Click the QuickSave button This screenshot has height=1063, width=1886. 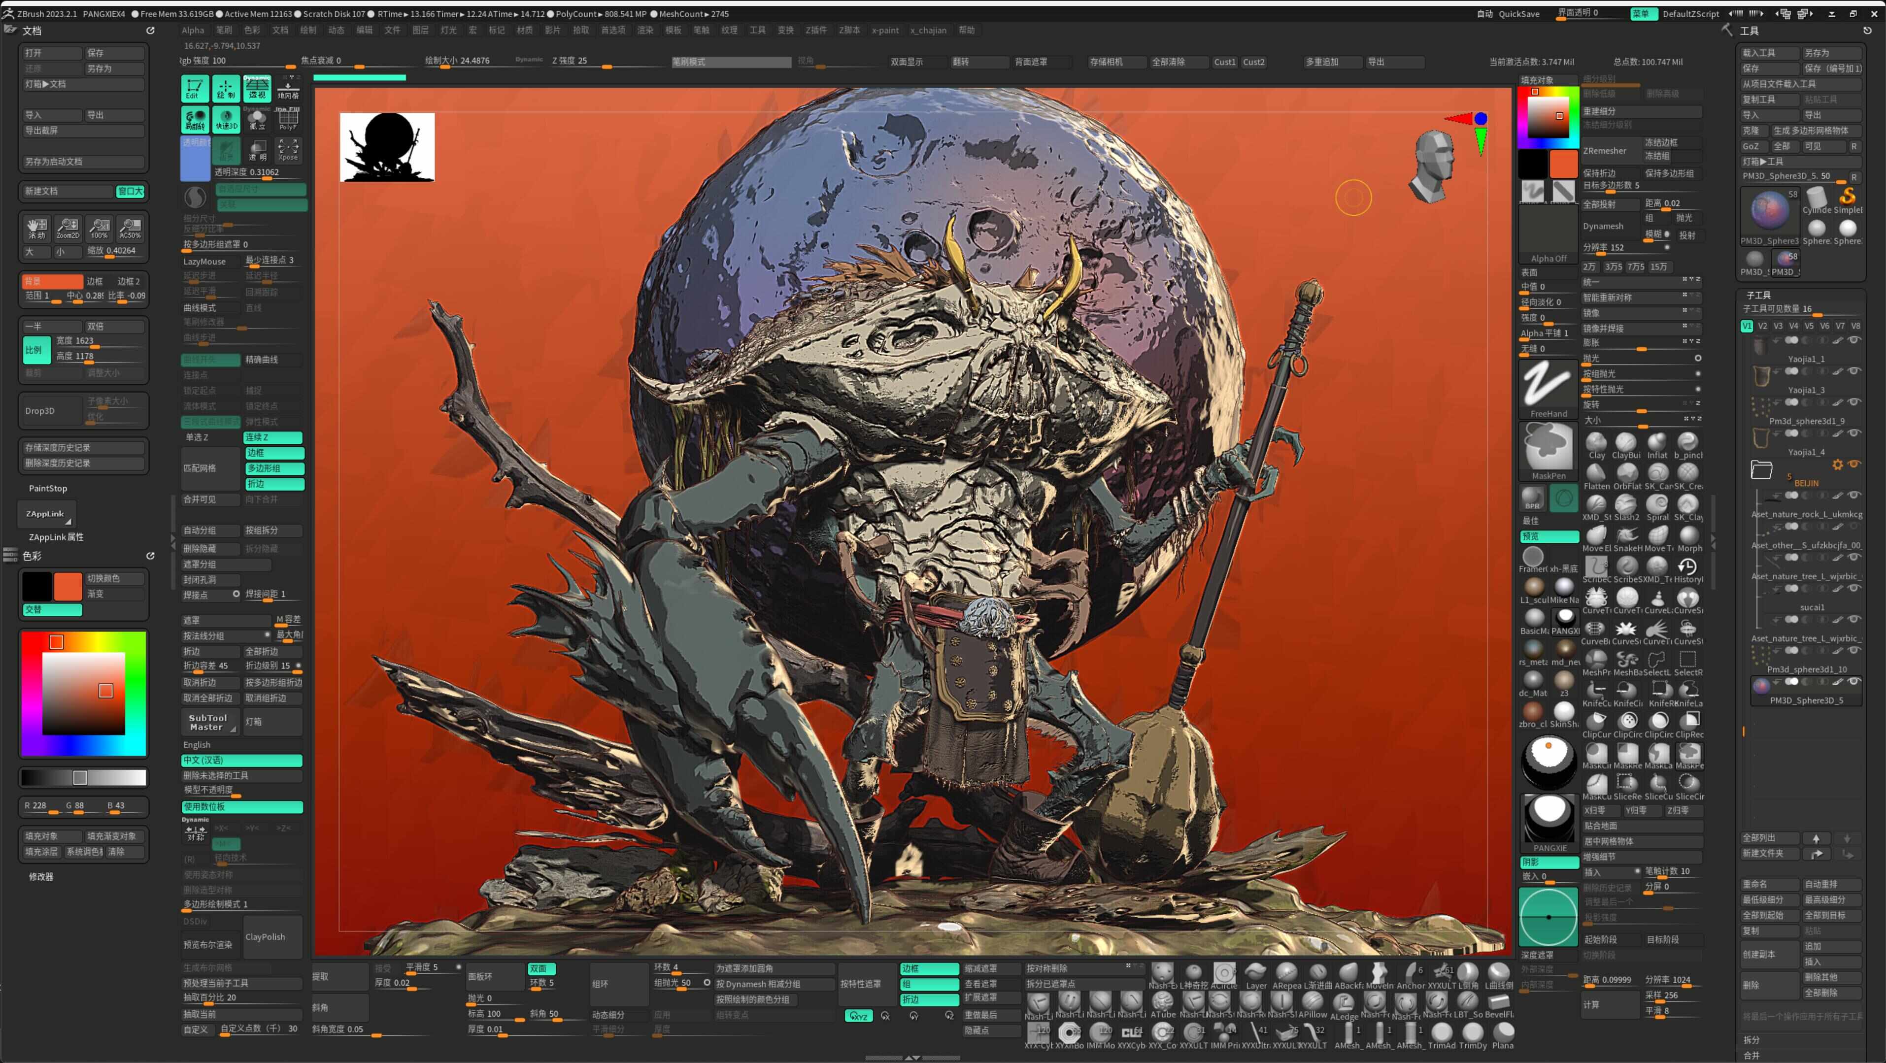pos(1518,13)
